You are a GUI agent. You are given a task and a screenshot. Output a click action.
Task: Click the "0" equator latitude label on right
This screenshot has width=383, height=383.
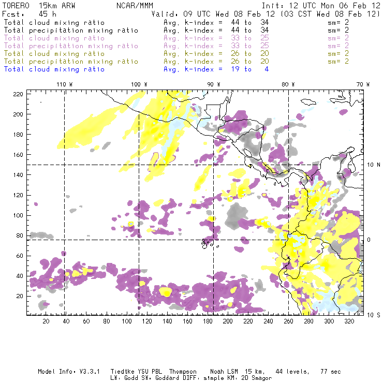coord(369,240)
